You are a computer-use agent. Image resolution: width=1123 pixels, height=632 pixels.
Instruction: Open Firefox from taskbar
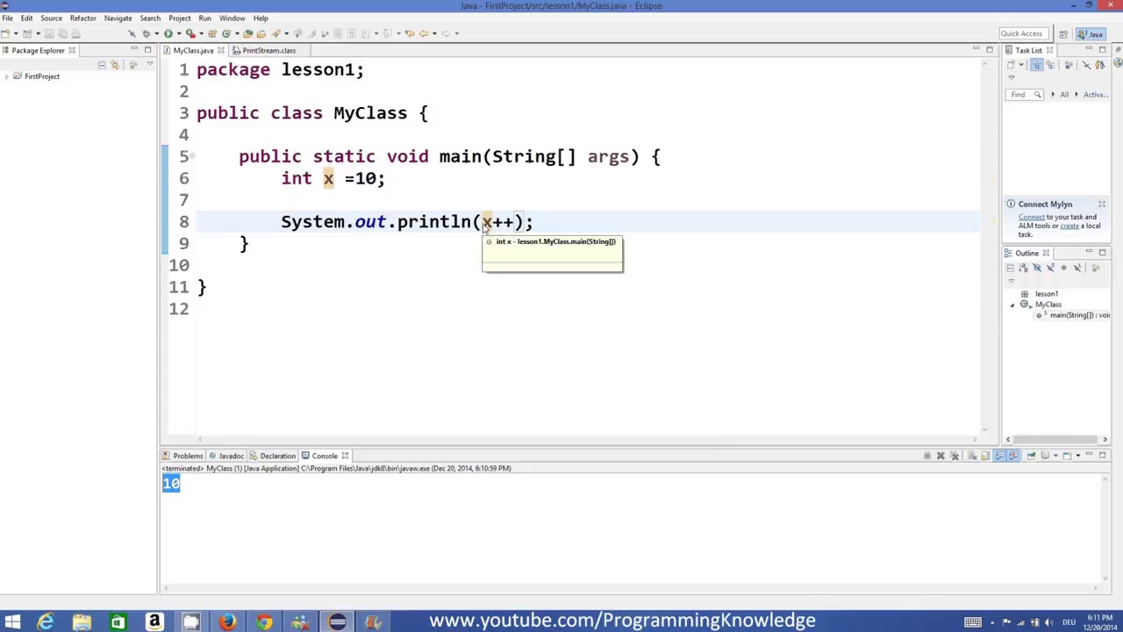tap(227, 622)
